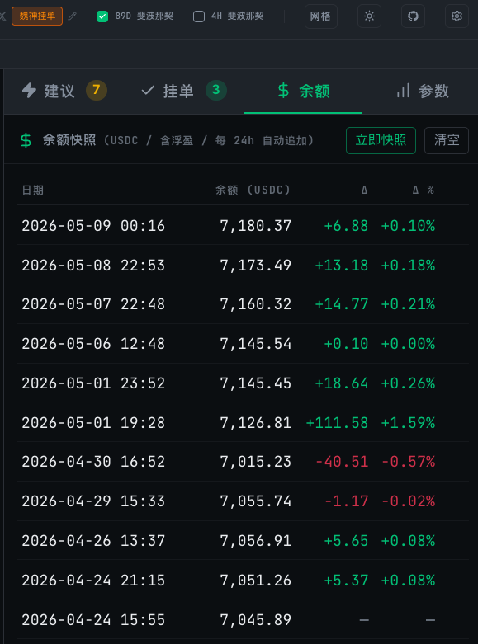Viewport: 478px width, 644px height.
Task: Click the 日期 column header
Action: tap(32, 190)
